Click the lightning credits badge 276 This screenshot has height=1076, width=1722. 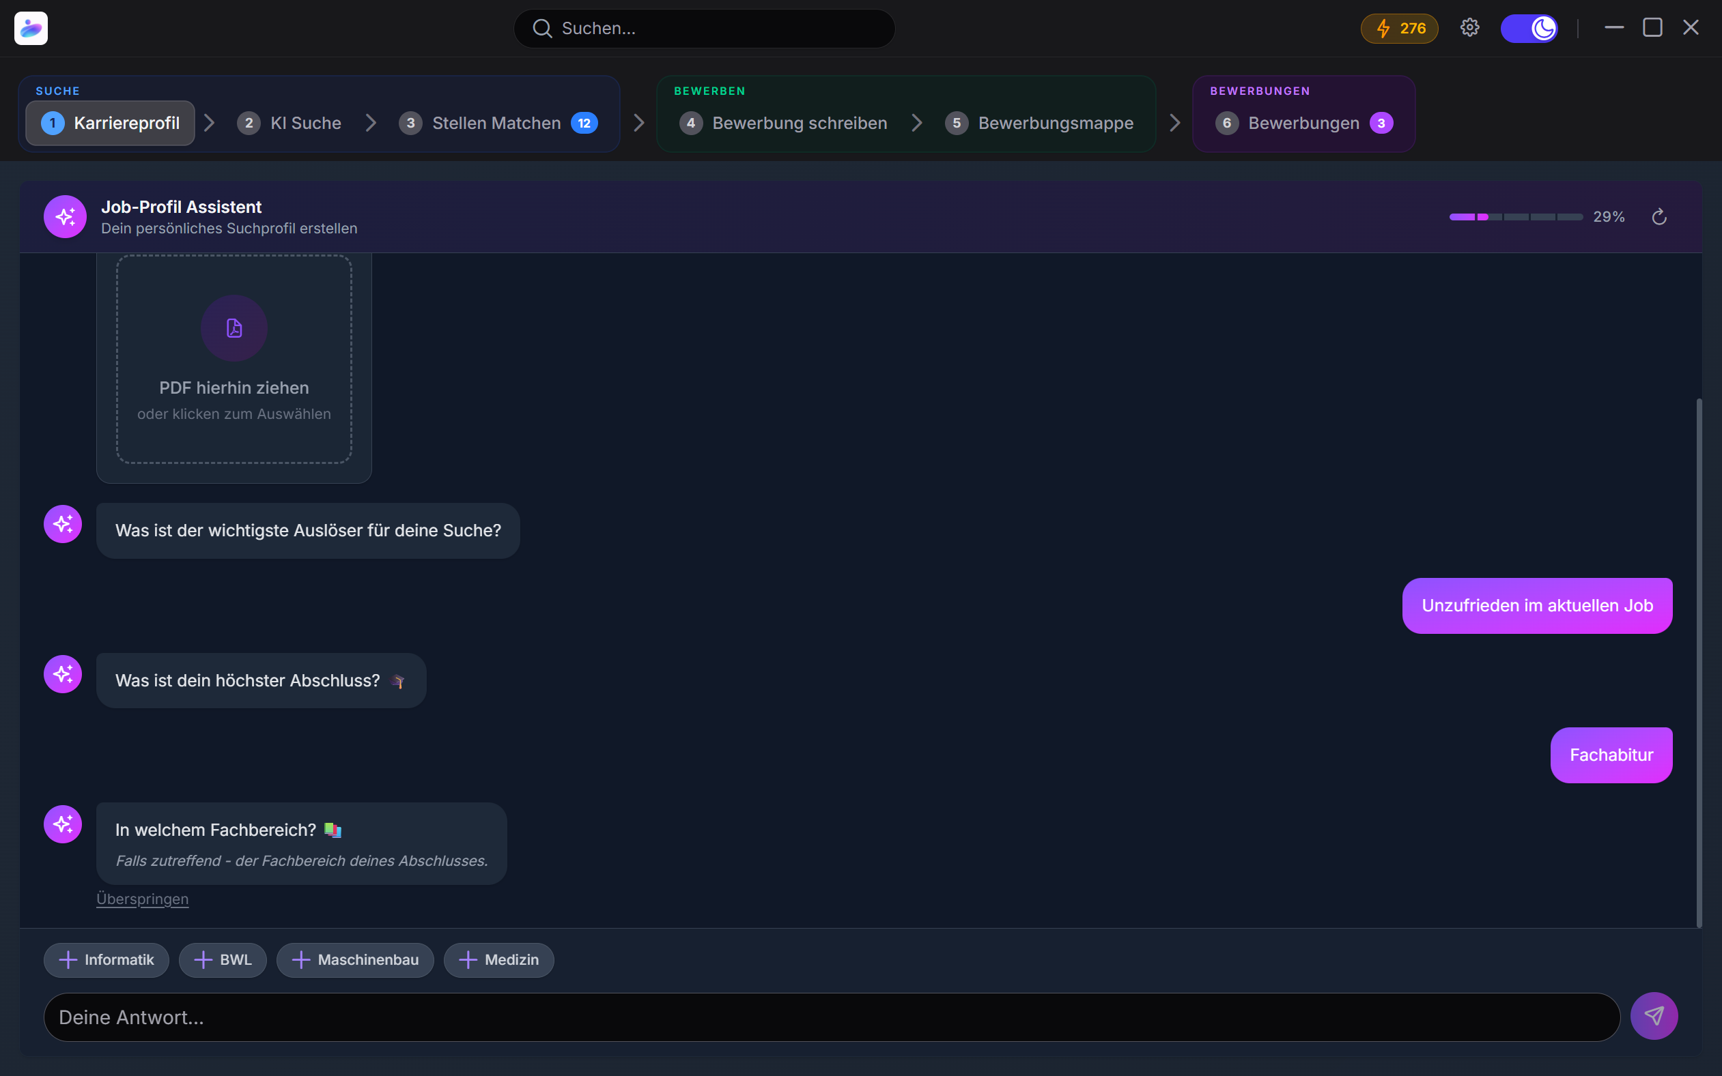(x=1398, y=29)
